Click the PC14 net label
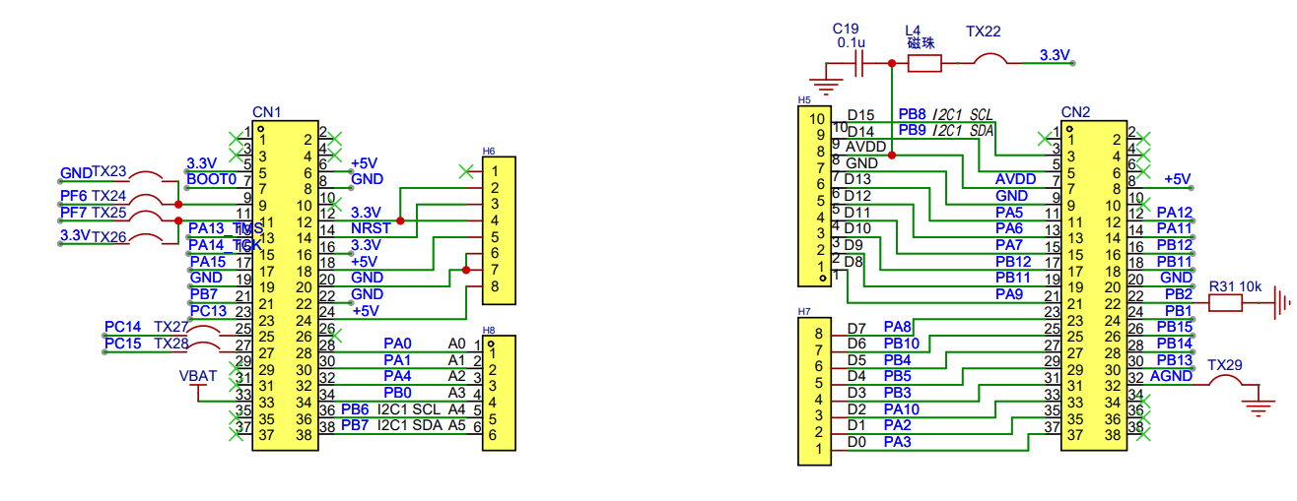Screen dimensions: 1297x501 click(122, 327)
